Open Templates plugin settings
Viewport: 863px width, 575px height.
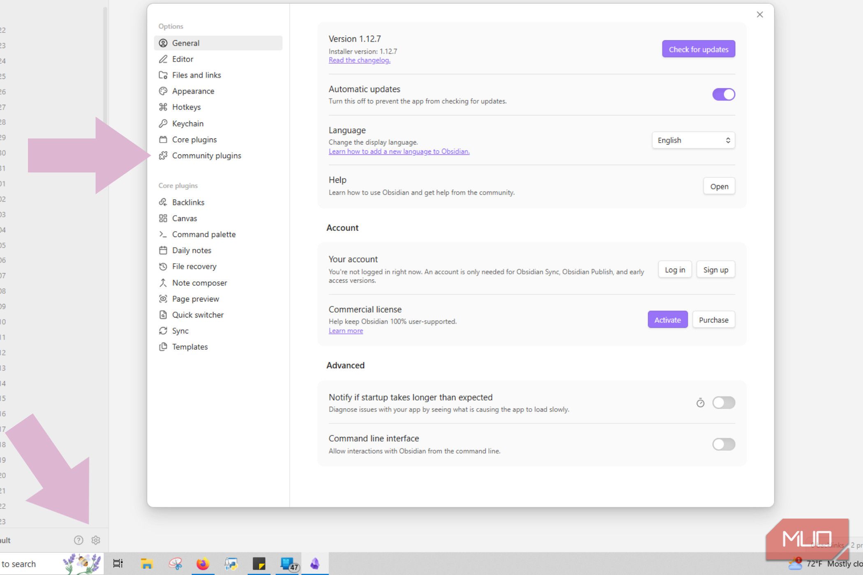click(x=218, y=347)
